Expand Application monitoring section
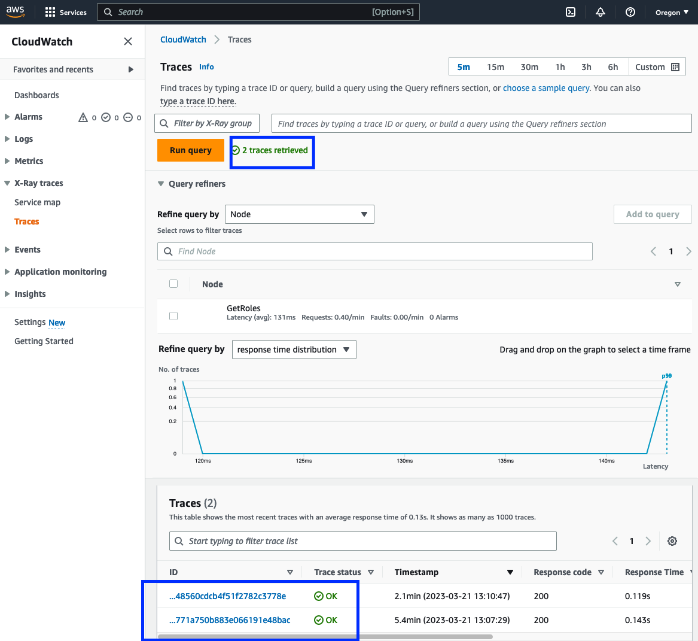The image size is (698, 641). 7,272
